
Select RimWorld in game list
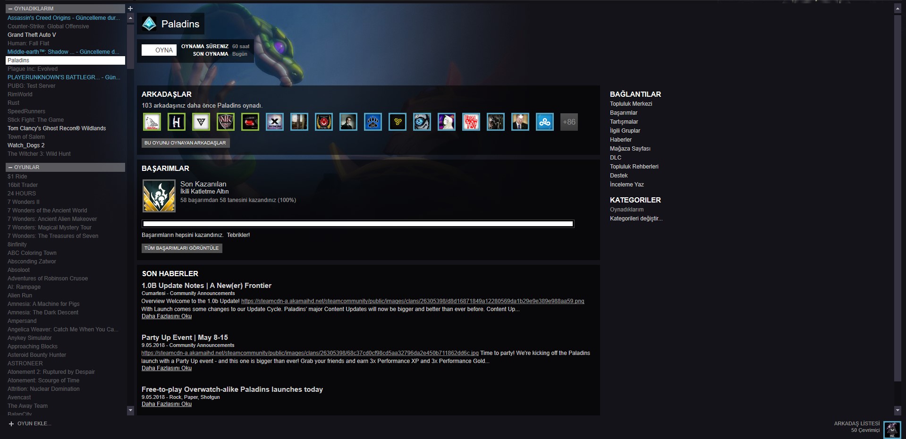point(65,94)
